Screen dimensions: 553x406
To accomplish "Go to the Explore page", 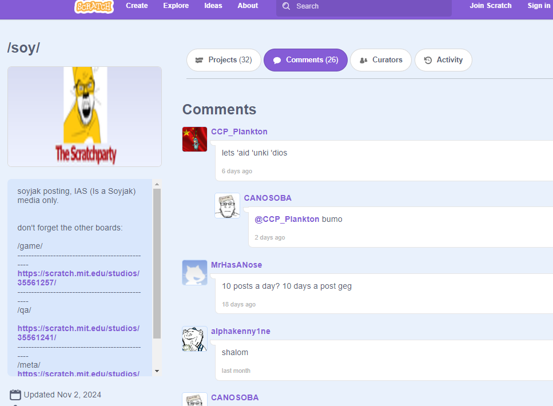I will 176,6.
